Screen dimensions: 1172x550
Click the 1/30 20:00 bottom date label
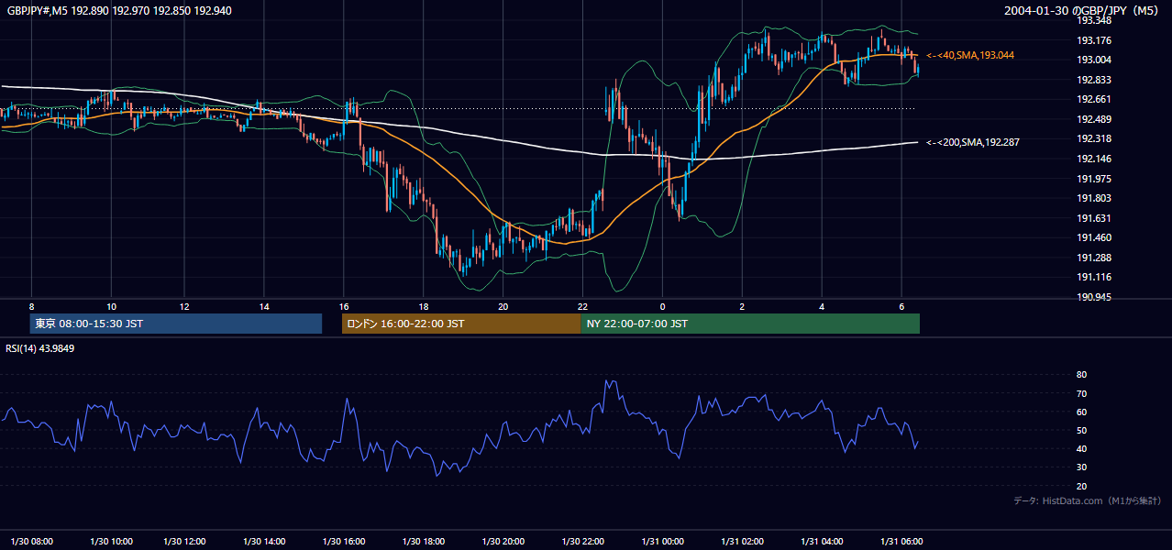[503, 541]
